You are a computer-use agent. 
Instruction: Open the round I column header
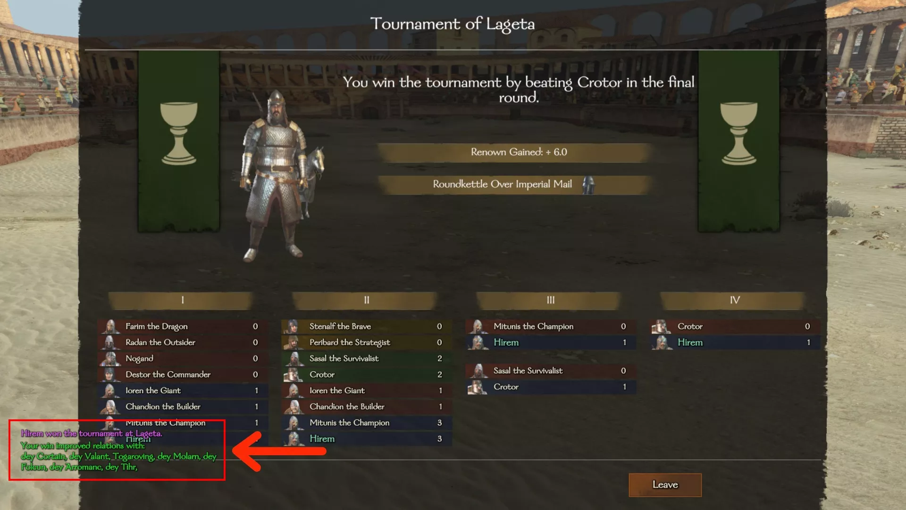point(182,300)
